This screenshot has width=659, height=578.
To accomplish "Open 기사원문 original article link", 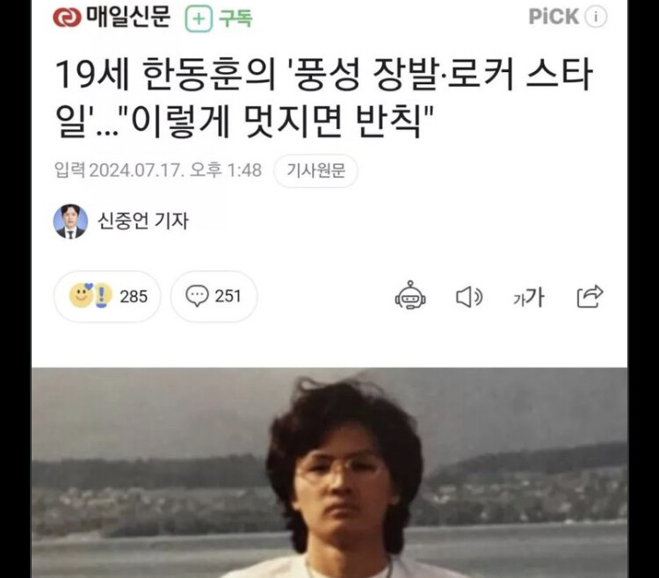I will (x=315, y=171).
